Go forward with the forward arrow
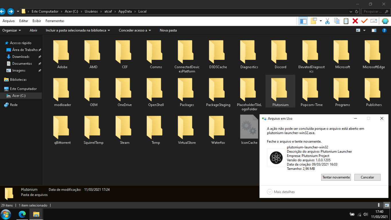391x220 pixels. 11,11
